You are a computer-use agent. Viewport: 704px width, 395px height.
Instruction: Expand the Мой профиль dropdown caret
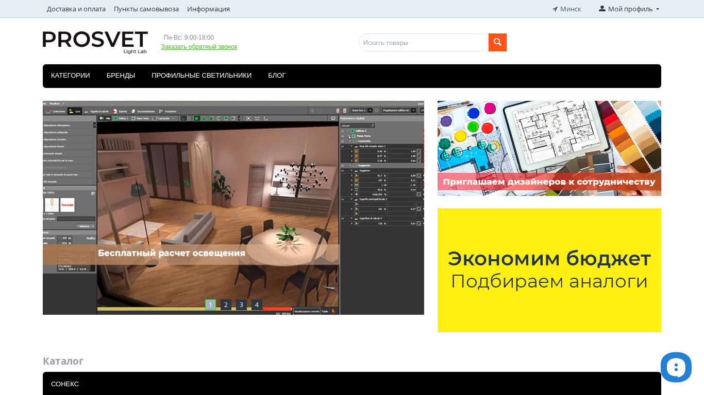(658, 9)
